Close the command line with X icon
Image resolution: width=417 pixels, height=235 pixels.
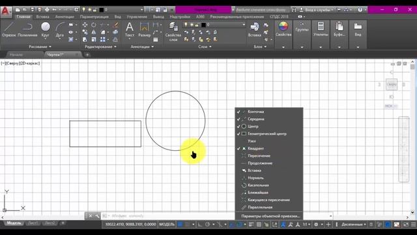click(91, 216)
